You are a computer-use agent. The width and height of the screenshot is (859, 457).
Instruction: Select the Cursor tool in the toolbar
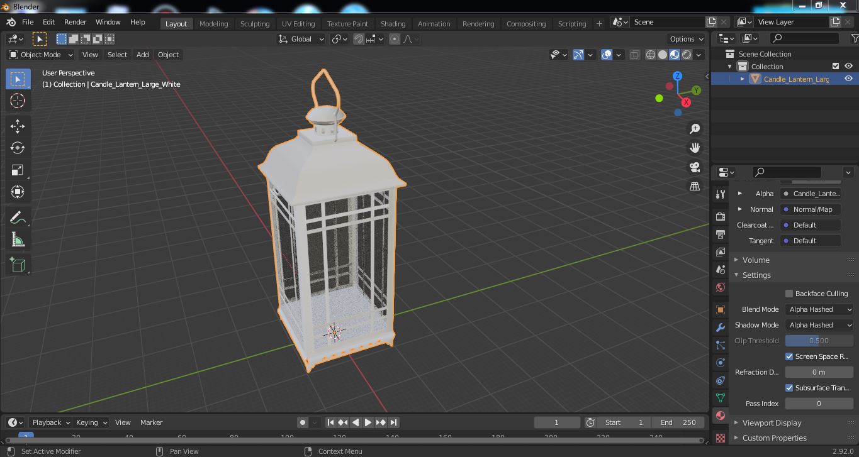[18, 101]
